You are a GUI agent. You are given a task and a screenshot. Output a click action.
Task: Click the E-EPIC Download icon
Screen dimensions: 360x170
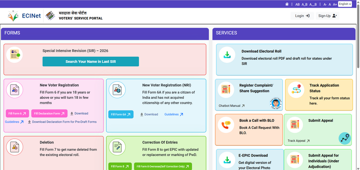(227, 160)
